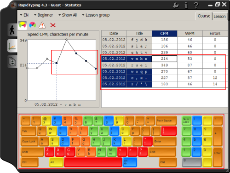
Task: Expand the Lesson group dropdown
Action: (96, 15)
